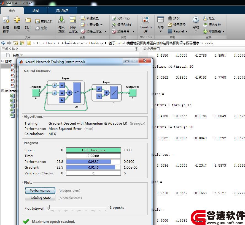Click 清除工作区 (Clear Workspace)
Screen dimensions: 245x225
91,31
